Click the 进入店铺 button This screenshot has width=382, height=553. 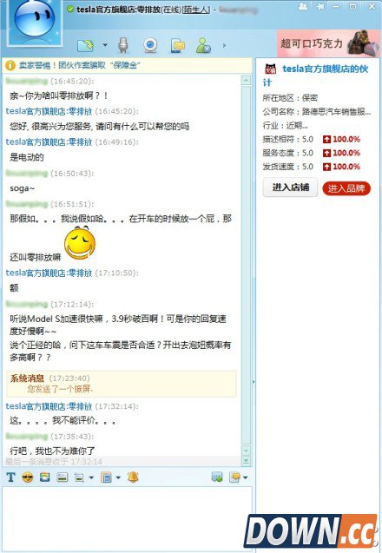point(291,188)
